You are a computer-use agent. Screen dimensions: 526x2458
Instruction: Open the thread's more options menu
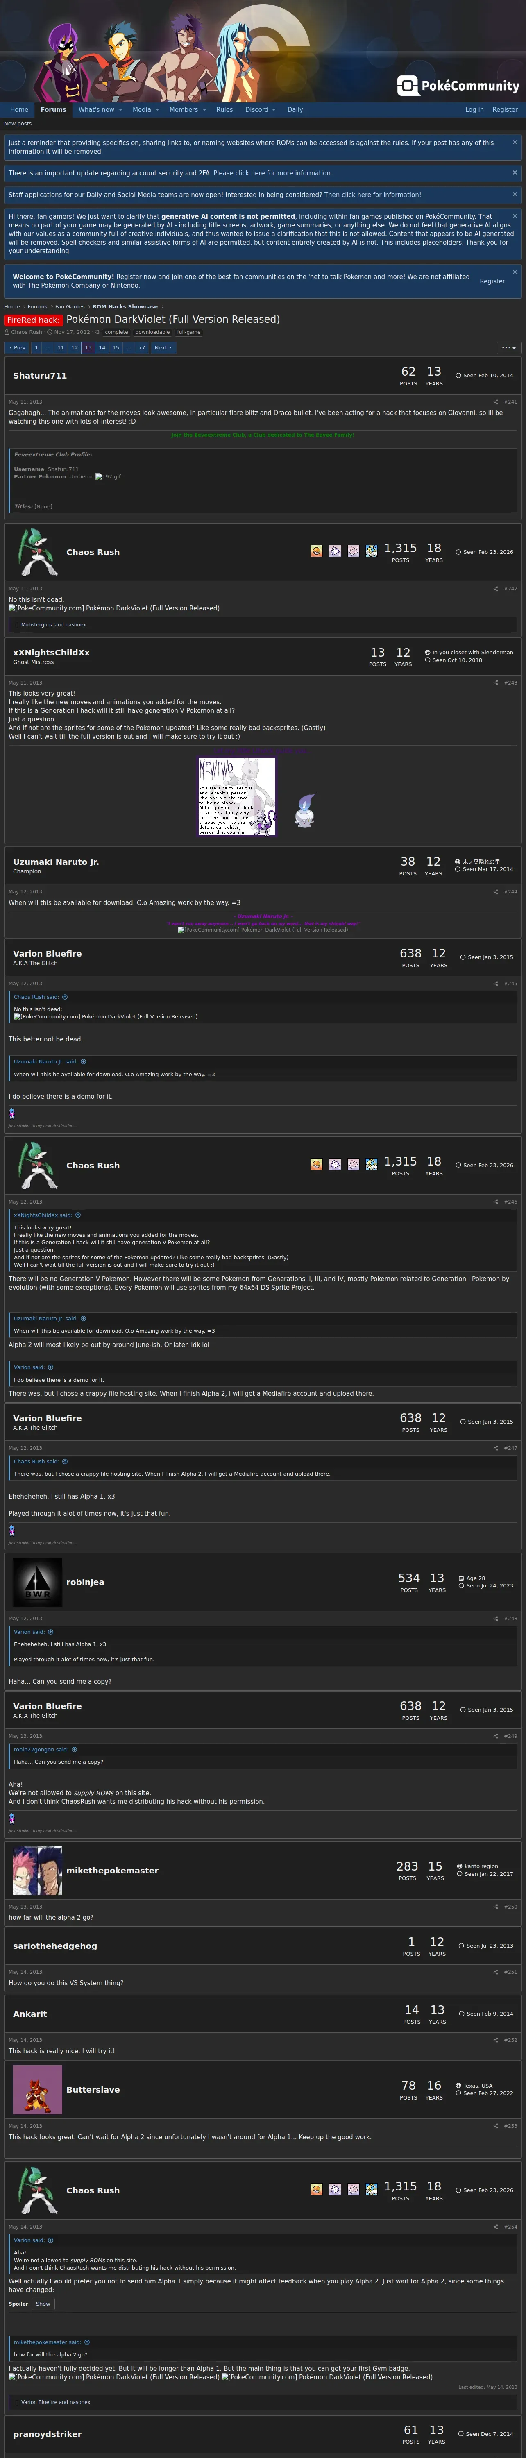tap(509, 347)
